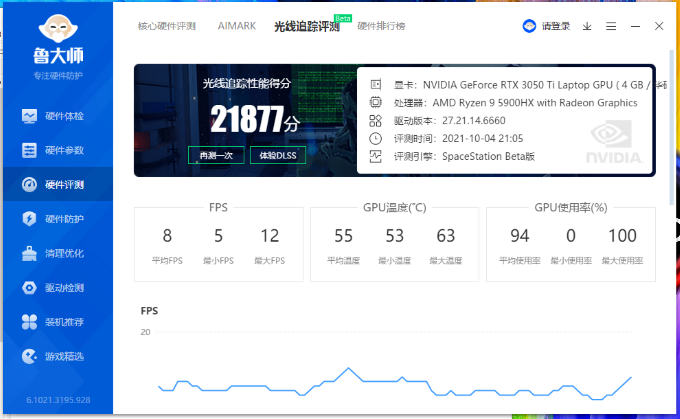Click maximum GPU usage value 100
This screenshot has height=419, width=680.
point(622,235)
